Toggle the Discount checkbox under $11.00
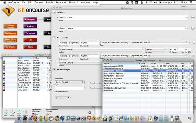Image resolution: width=196 pixels, height=123 pixels. (170, 52)
